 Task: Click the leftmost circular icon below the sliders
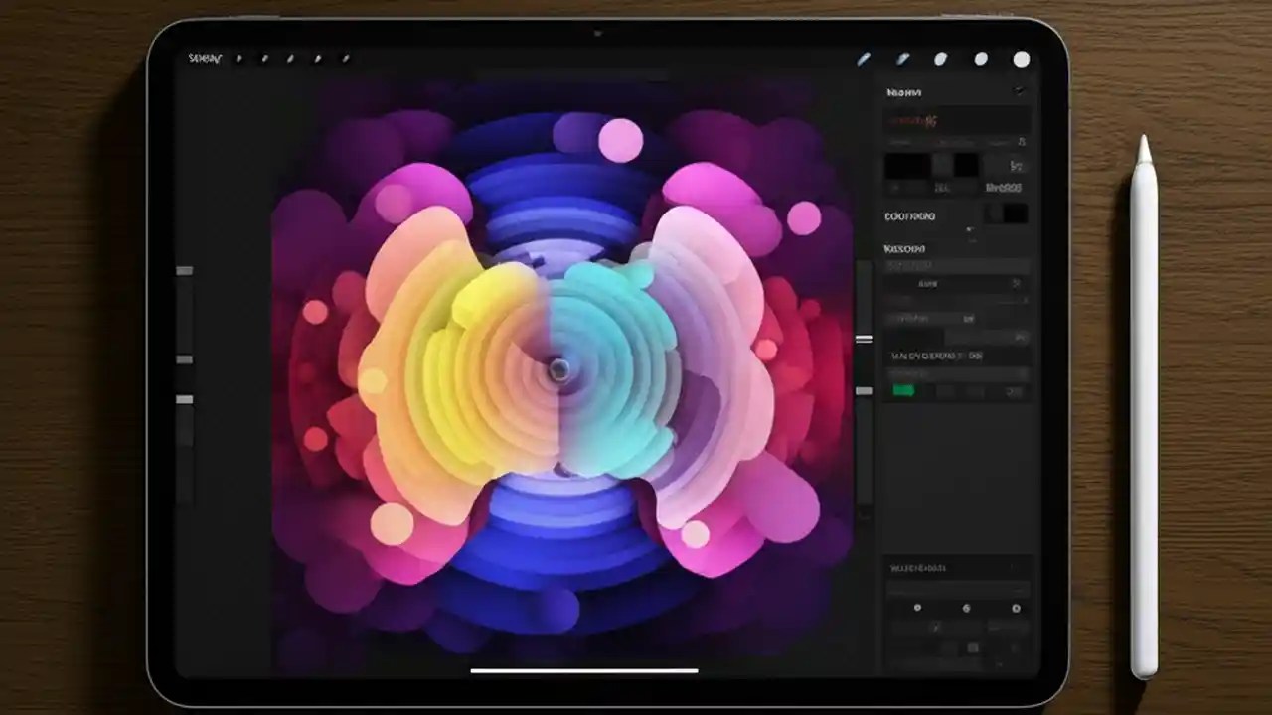click(917, 608)
